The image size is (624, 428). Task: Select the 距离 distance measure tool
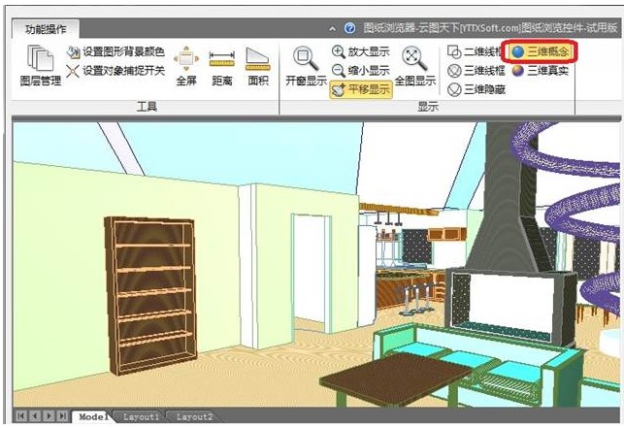pos(221,66)
